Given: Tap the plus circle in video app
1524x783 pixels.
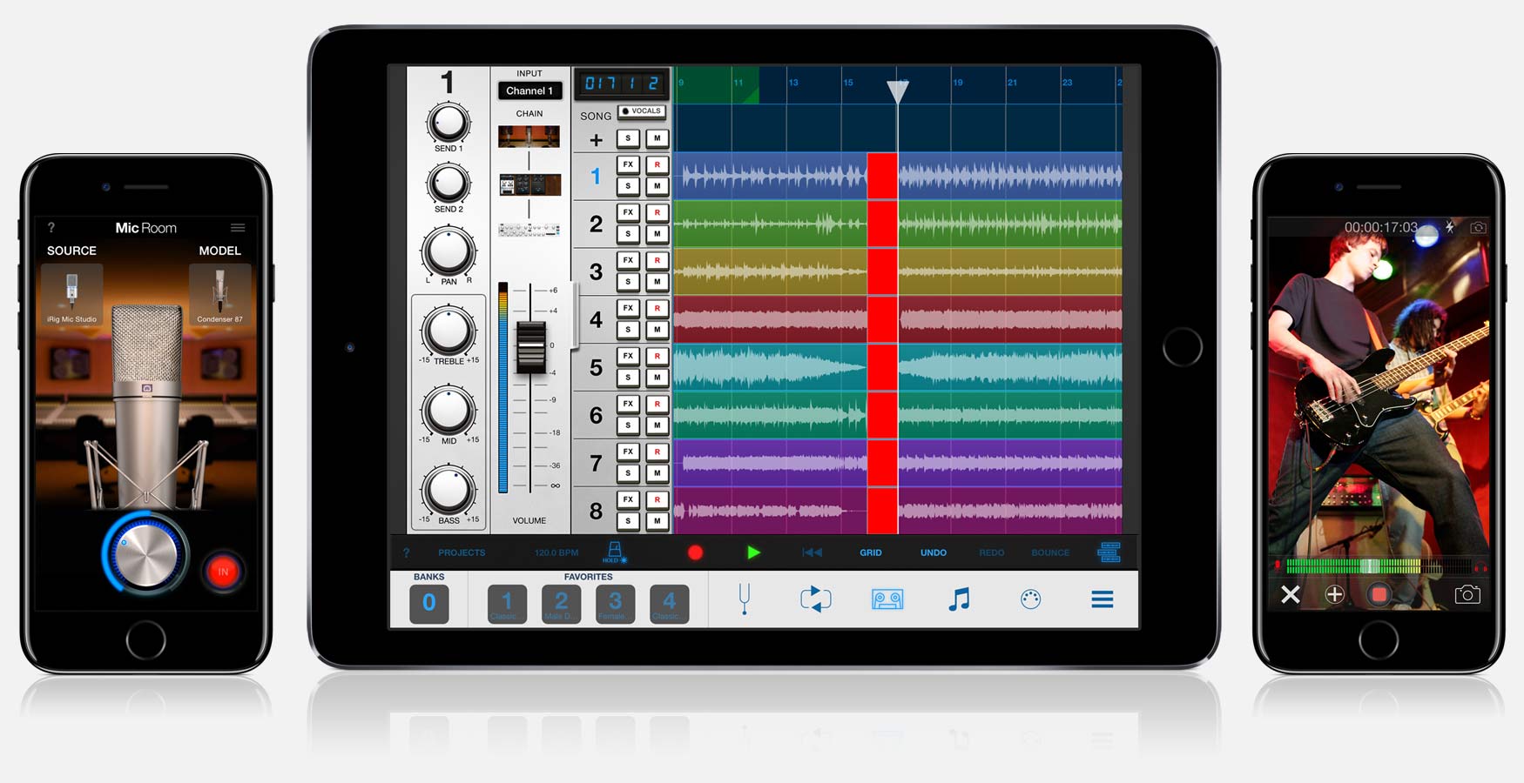Looking at the screenshot, I should click(x=1334, y=594).
